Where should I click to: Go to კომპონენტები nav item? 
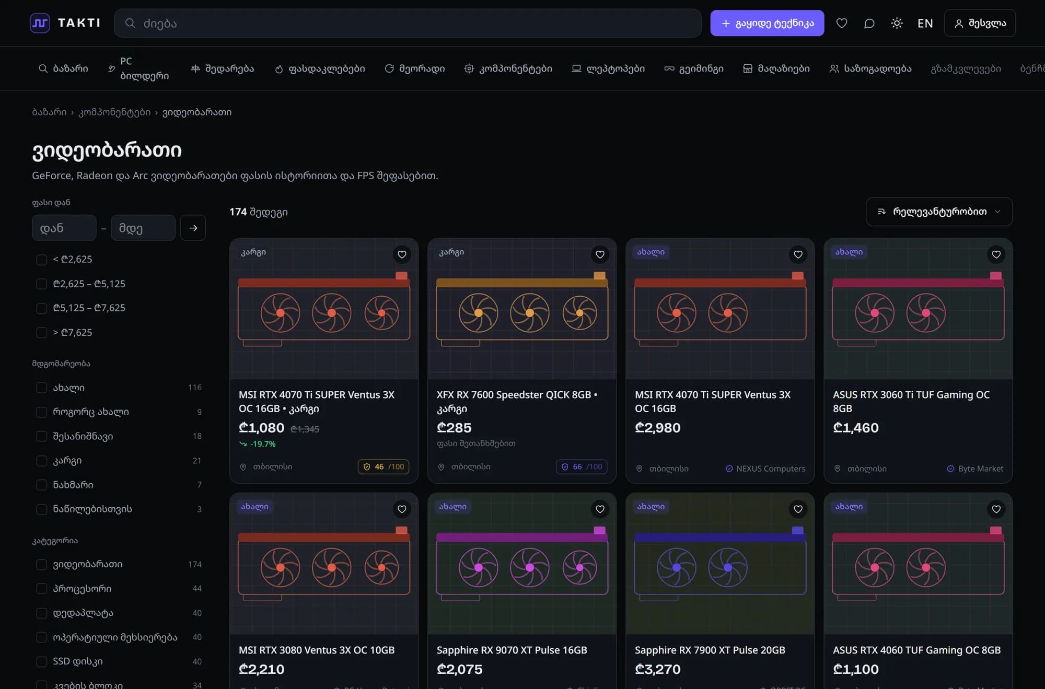(508, 68)
